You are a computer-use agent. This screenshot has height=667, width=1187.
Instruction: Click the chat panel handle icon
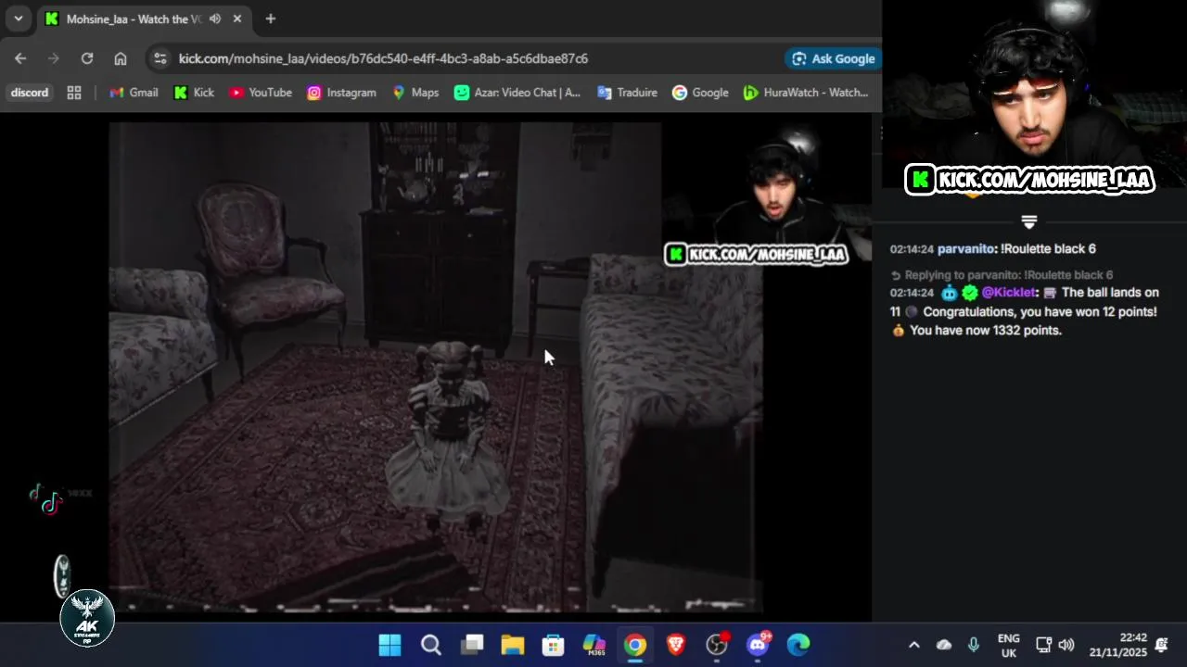pyautogui.click(x=1028, y=222)
